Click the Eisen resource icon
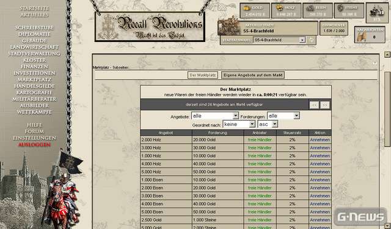 (310, 8)
